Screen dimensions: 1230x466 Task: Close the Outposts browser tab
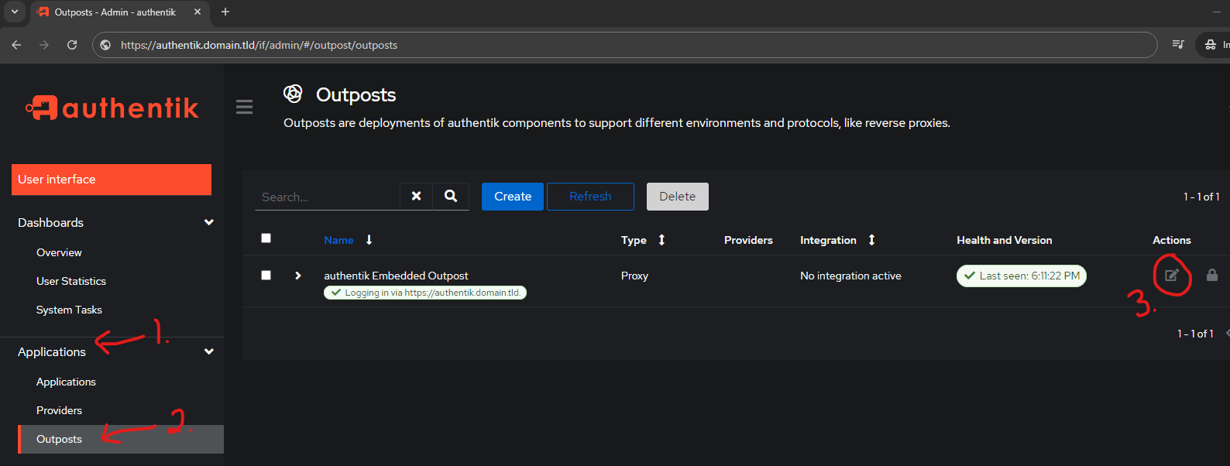coord(198,12)
